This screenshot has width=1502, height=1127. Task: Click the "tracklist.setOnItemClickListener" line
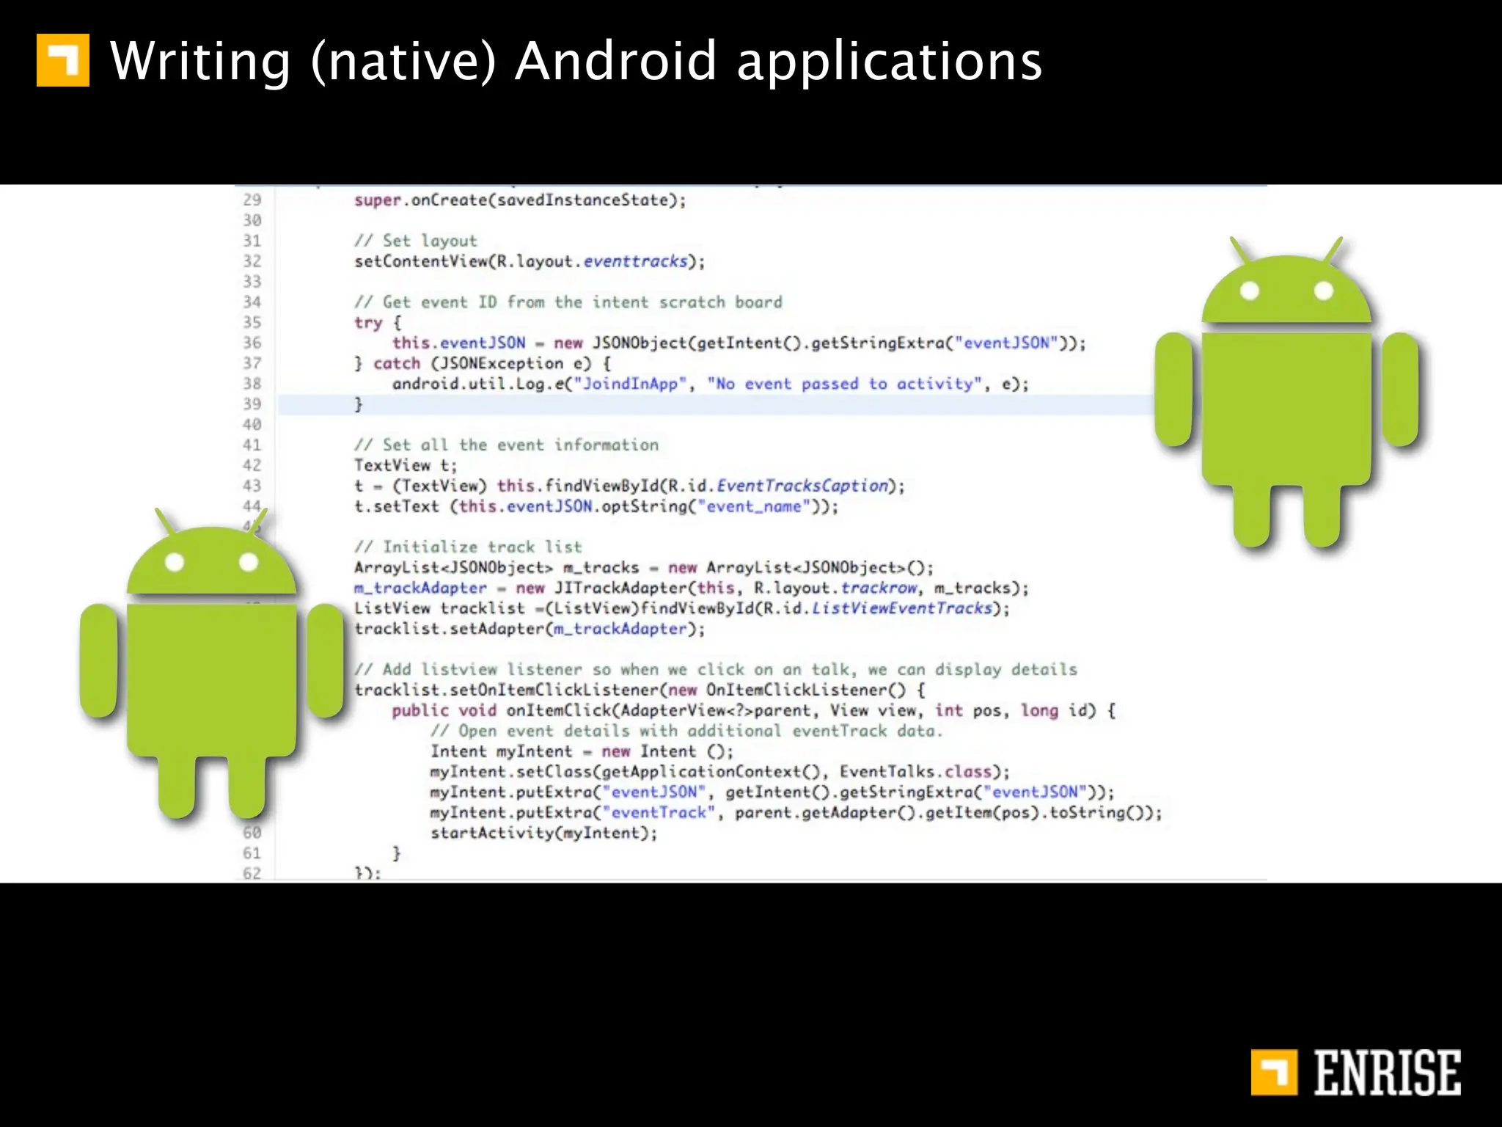640,690
